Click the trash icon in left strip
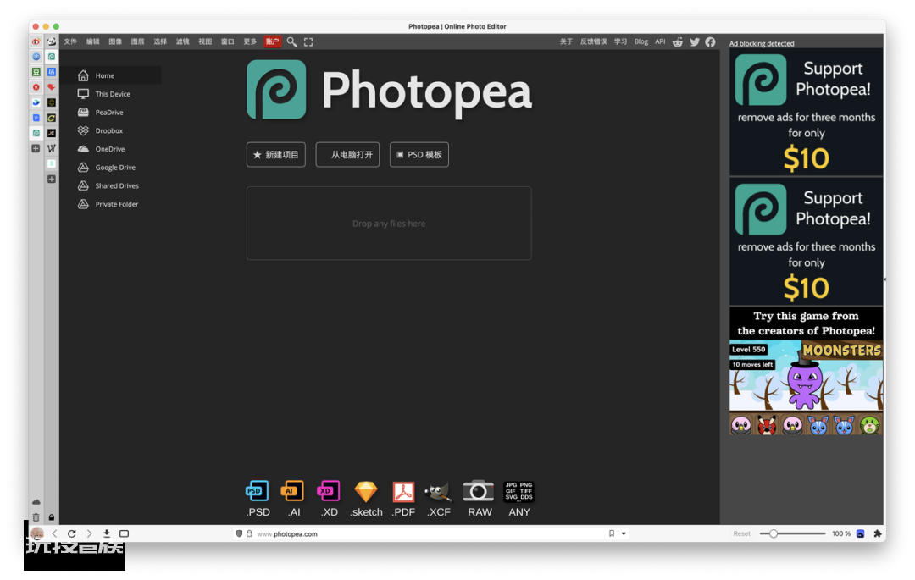The height and width of the screenshot is (580, 915). pyautogui.click(x=36, y=516)
